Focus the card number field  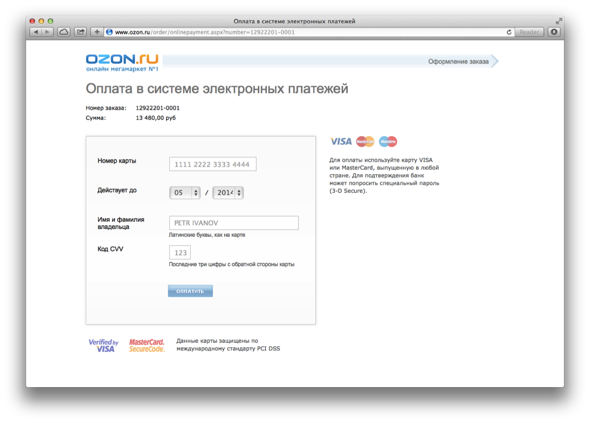pos(213,164)
